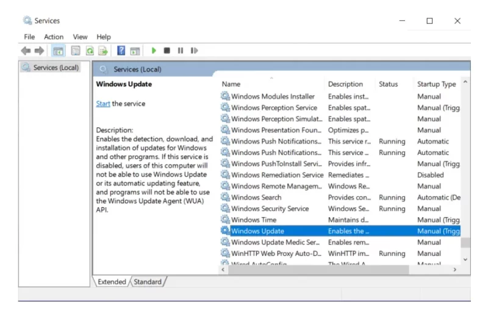Click gear icon of Windows Presentation Foundation row
This screenshot has width=488, height=328.
point(225,129)
